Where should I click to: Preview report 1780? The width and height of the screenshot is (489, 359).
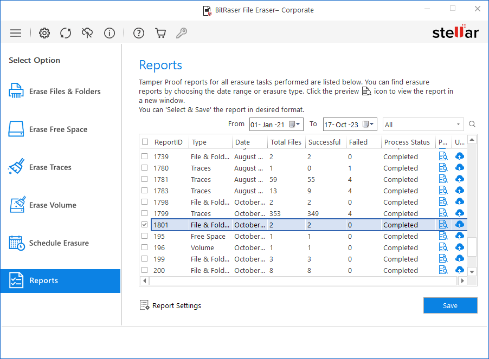tap(443, 168)
